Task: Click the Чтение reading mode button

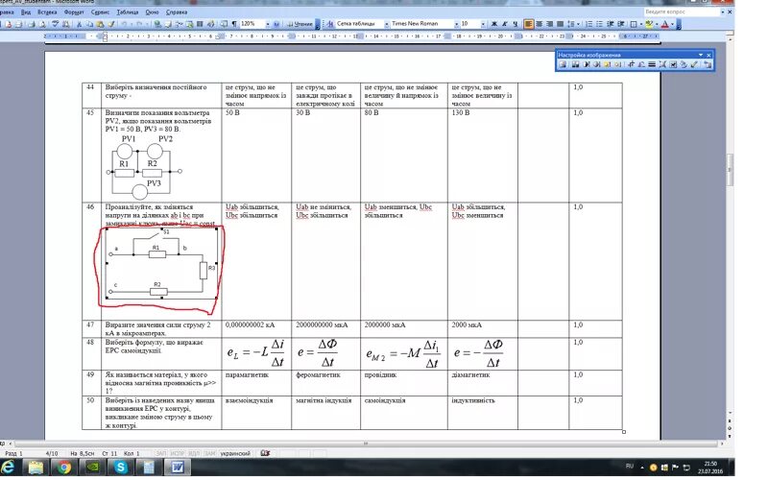Action: pos(300,23)
